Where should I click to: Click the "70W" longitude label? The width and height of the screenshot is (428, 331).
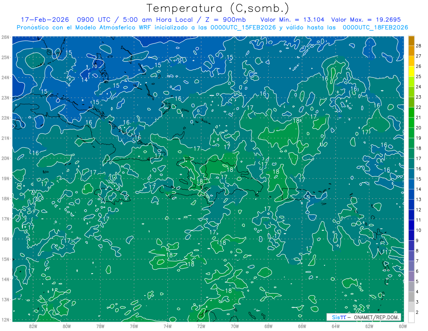click(235, 326)
